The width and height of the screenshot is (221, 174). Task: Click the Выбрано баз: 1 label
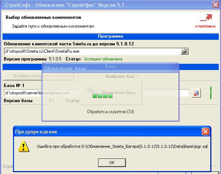pos(122,76)
